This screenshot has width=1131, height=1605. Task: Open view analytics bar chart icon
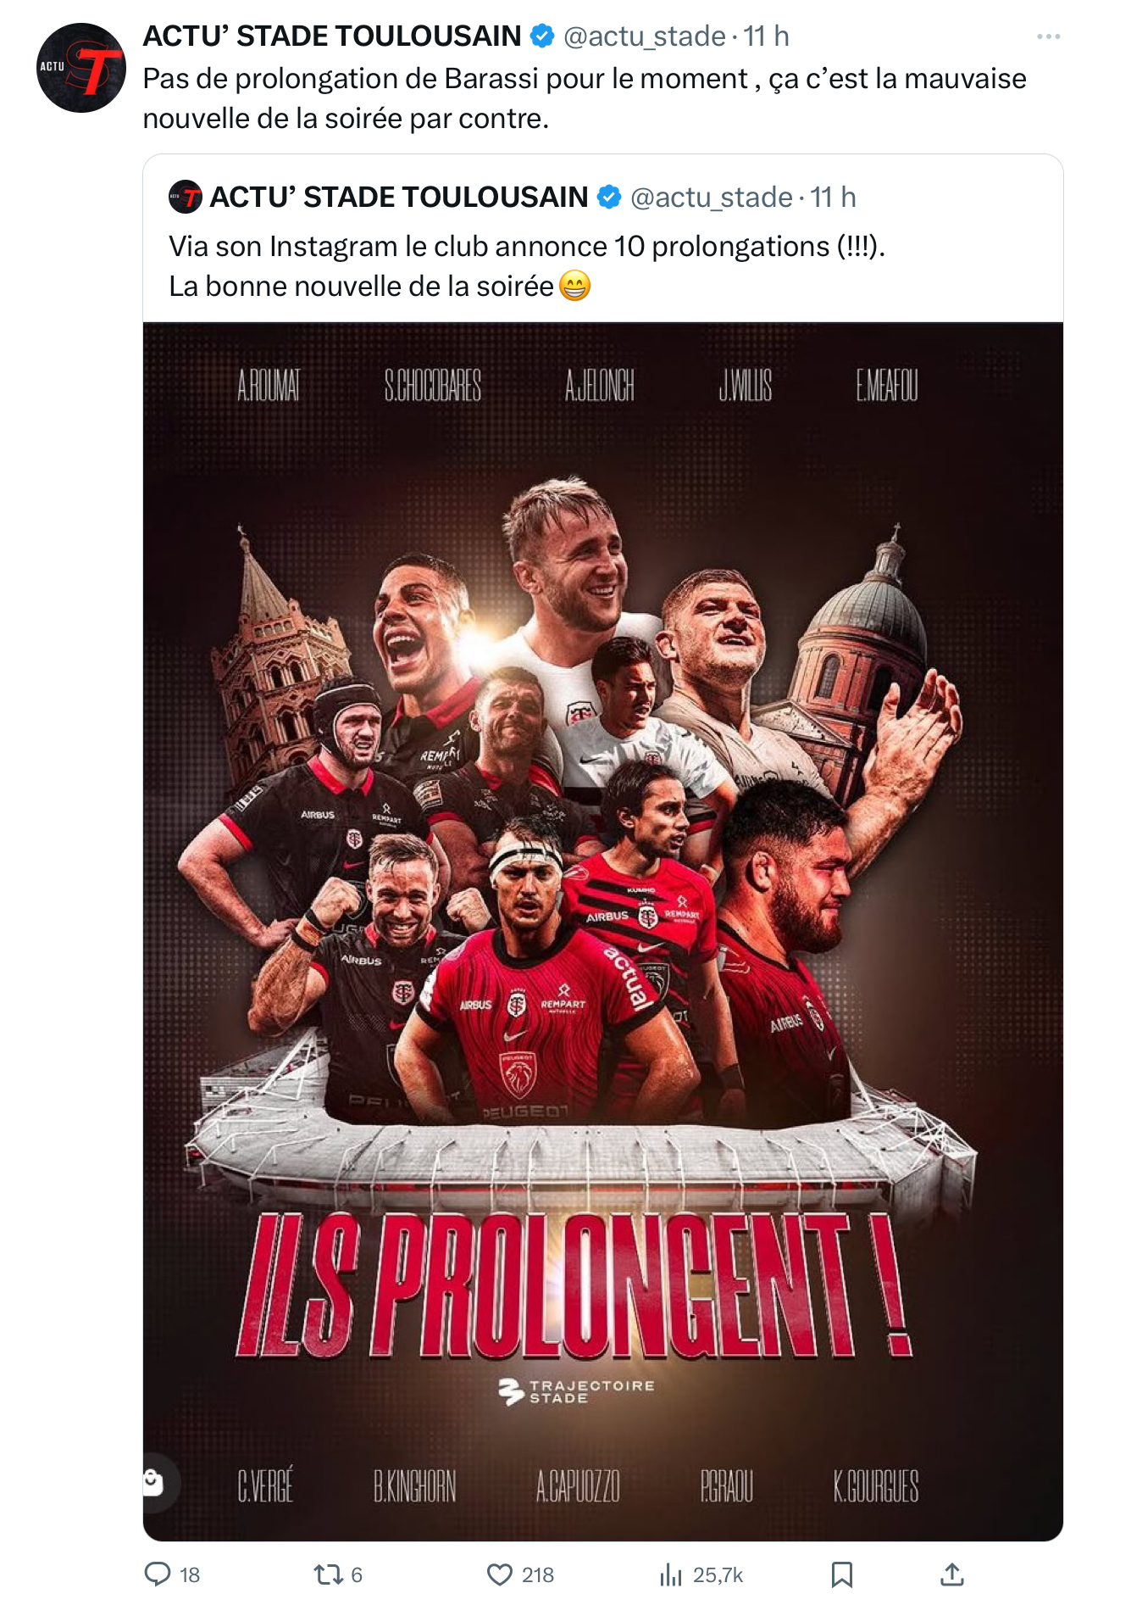pyautogui.click(x=671, y=1574)
